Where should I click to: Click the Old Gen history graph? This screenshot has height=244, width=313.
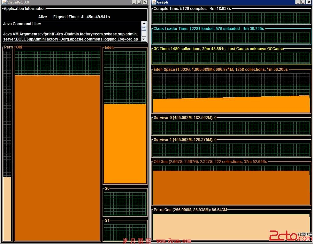click(231, 185)
